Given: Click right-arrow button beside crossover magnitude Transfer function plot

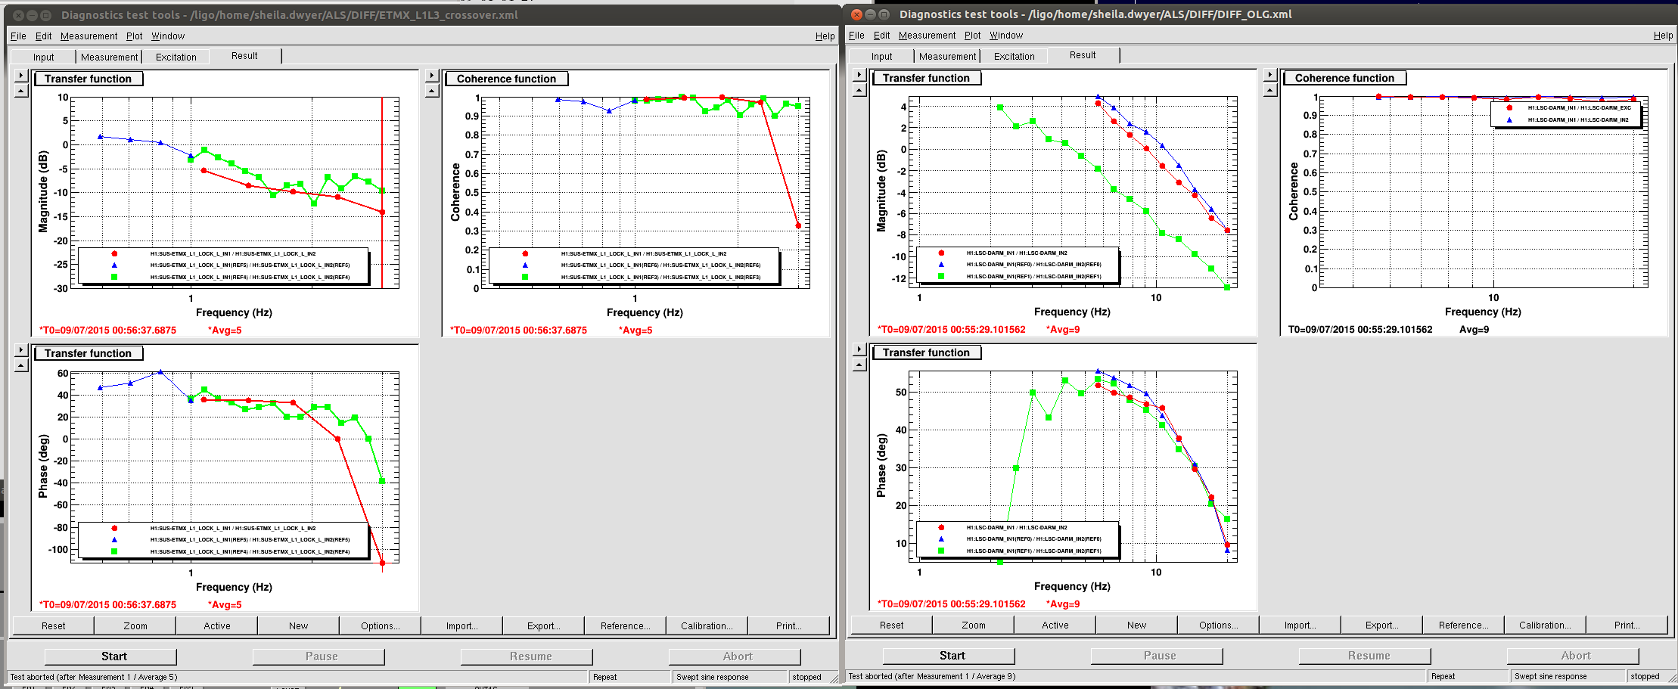Looking at the screenshot, I should tap(21, 76).
